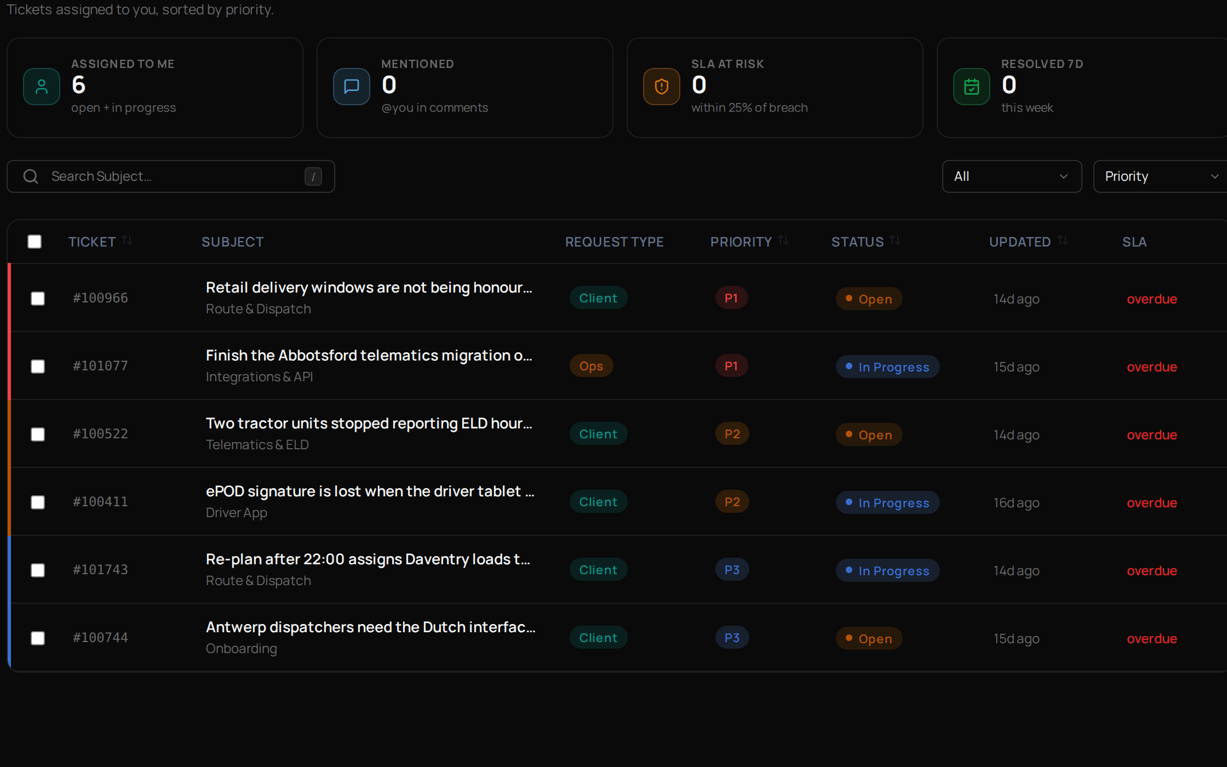Click overdue SLA label for ticket #100966
Viewport: 1227px width, 767px height.
(1152, 299)
